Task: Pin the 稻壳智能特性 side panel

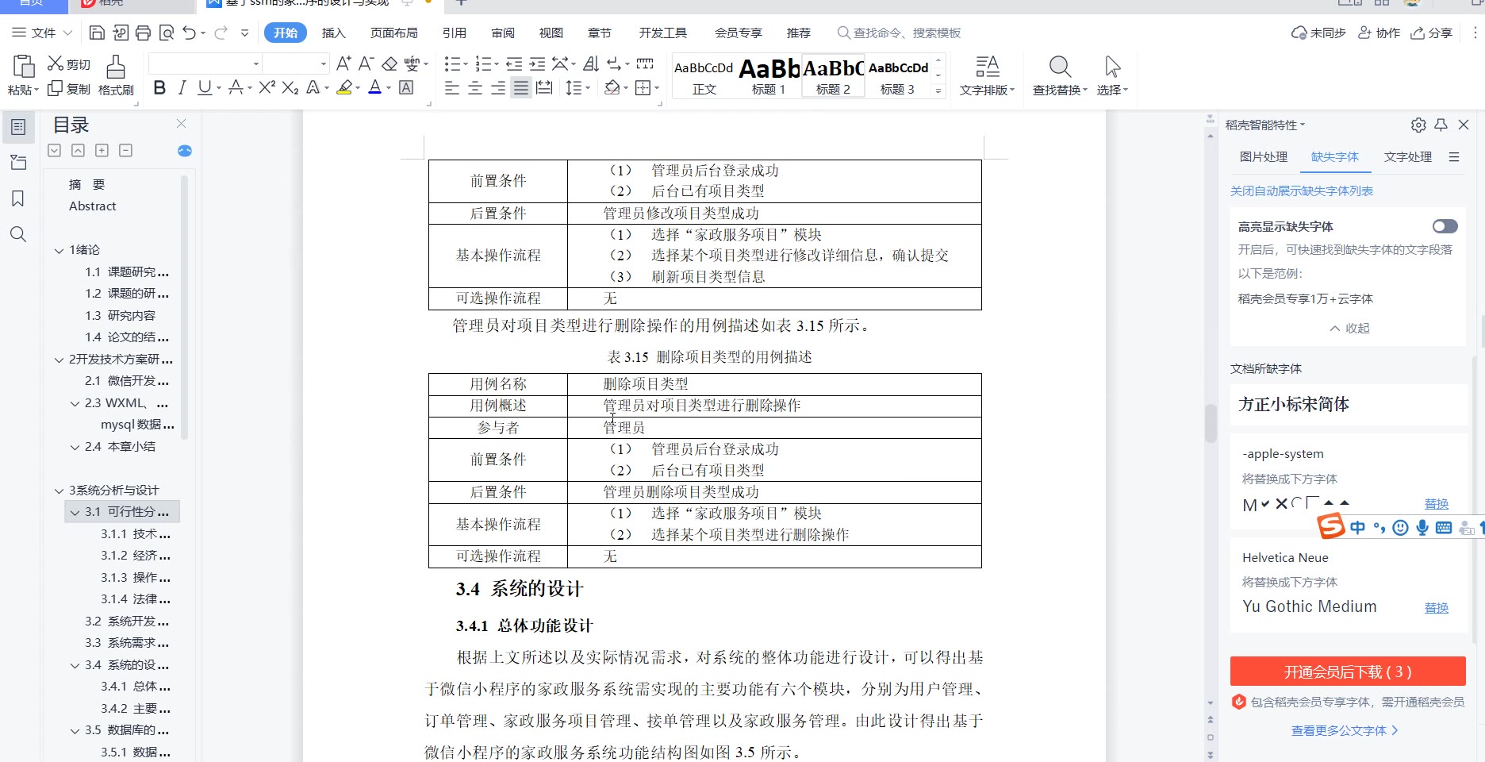Action: [1441, 125]
